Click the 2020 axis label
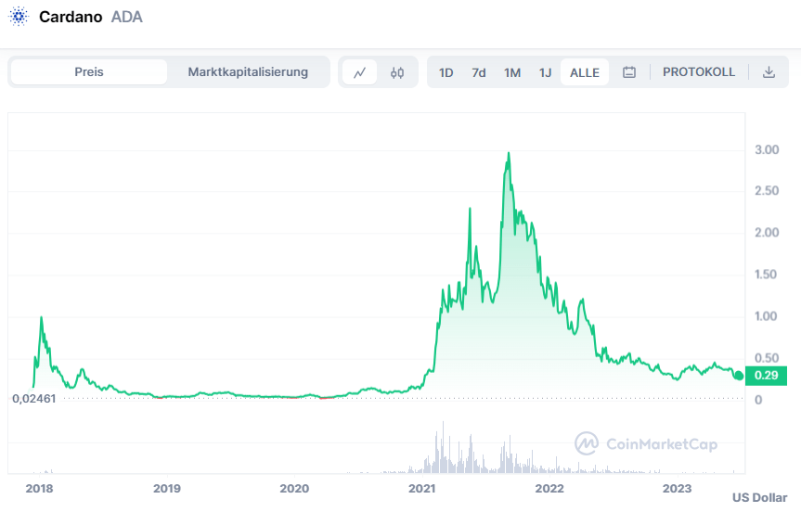This screenshot has height=525, width=801. [294, 489]
